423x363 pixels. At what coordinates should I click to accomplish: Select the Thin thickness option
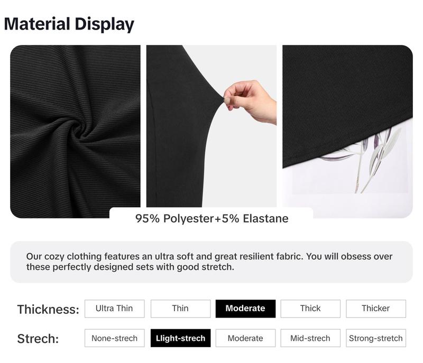tap(180, 309)
